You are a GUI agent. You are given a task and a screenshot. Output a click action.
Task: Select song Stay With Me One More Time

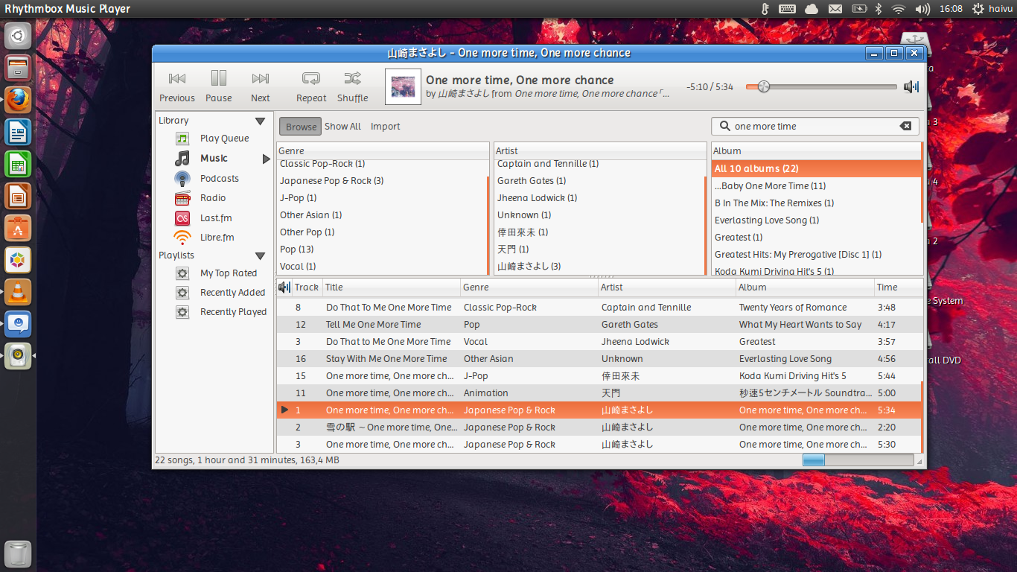[599, 359]
